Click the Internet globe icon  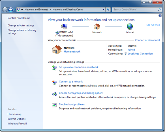(x=130, y=26)
